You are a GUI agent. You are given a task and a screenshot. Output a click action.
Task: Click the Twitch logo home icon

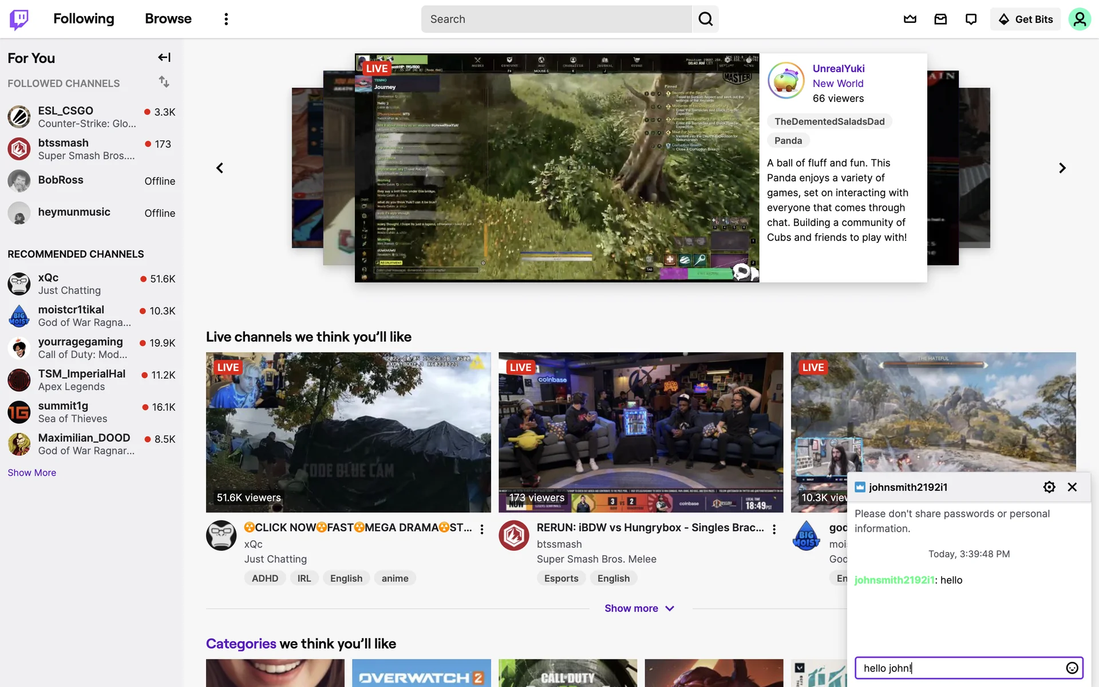(x=19, y=19)
